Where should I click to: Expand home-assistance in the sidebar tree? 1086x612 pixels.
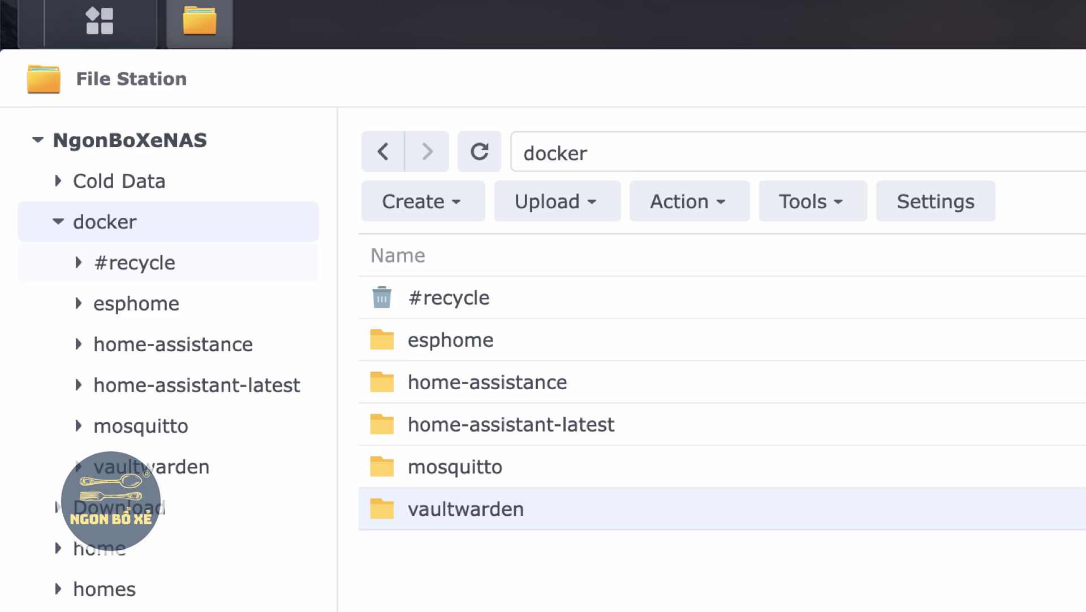pos(79,344)
